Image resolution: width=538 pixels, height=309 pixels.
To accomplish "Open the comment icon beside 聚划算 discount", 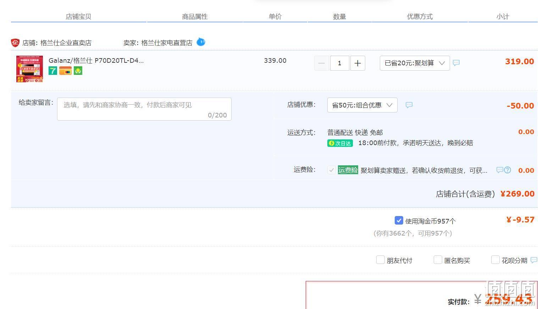I will [456, 63].
